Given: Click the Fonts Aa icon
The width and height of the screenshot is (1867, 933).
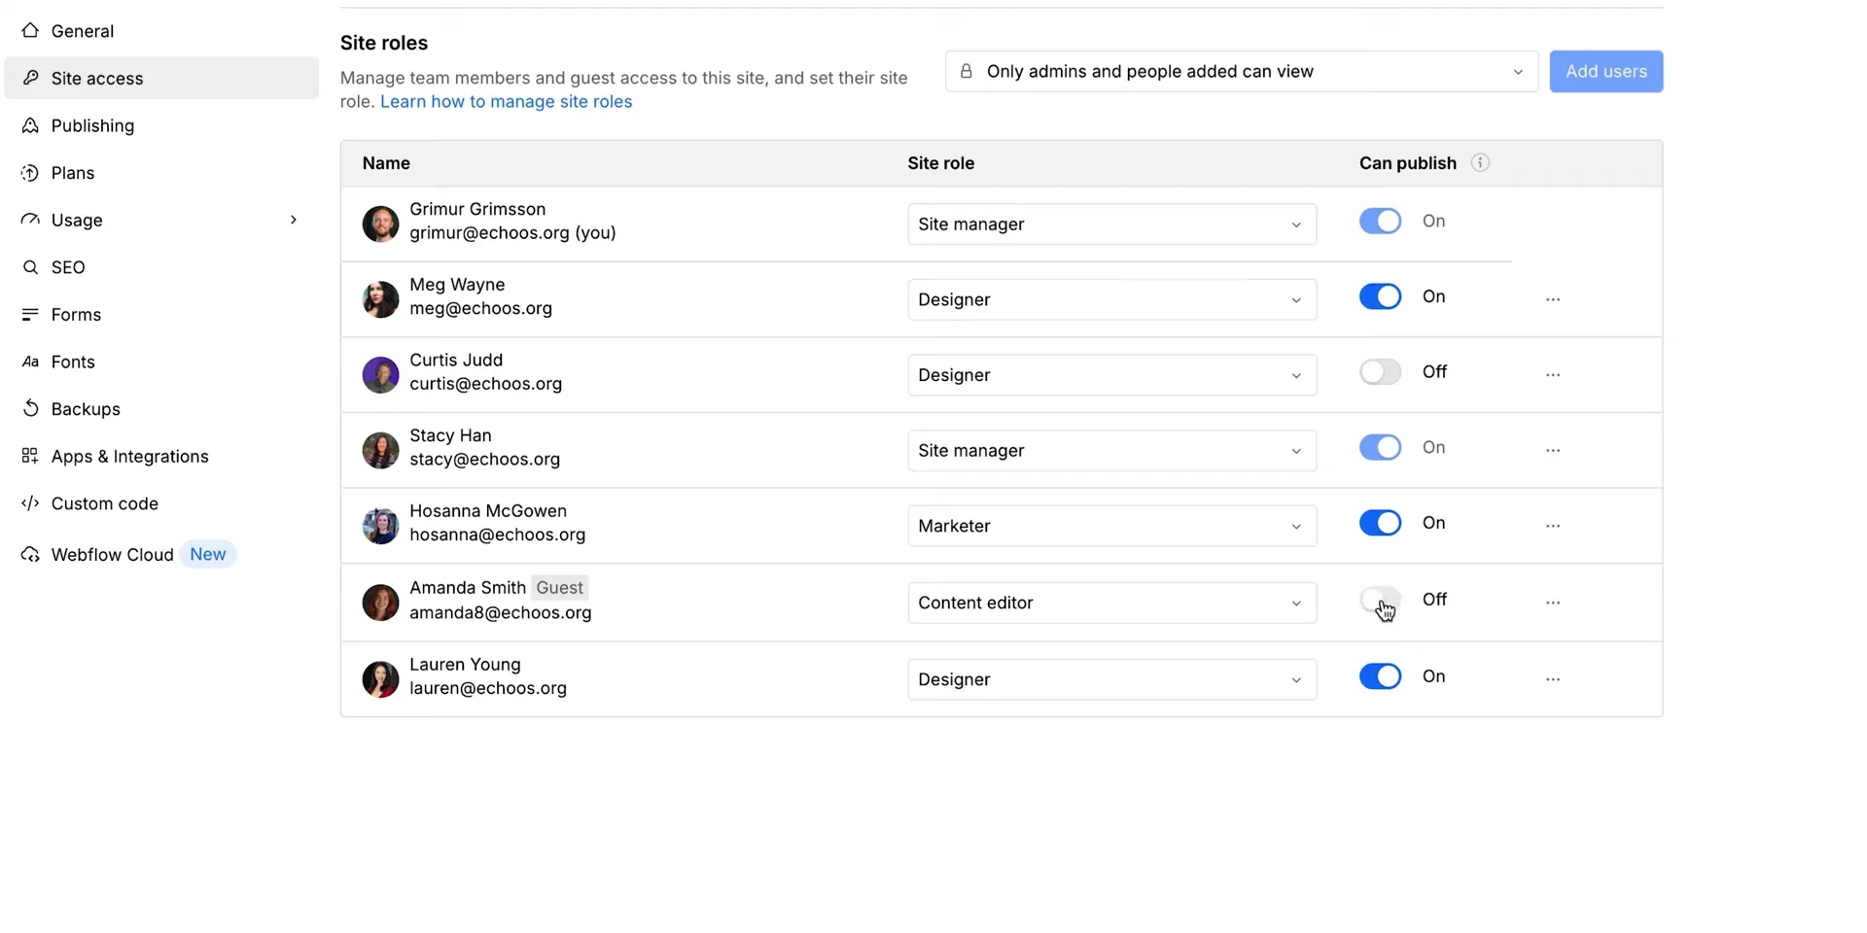Looking at the screenshot, I should (30, 362).
